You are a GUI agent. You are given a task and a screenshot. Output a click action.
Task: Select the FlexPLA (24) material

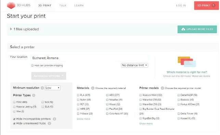coord(107,109)
